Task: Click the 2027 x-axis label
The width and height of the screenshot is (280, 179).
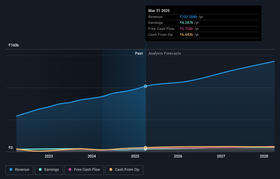Action: pos(221,156)
